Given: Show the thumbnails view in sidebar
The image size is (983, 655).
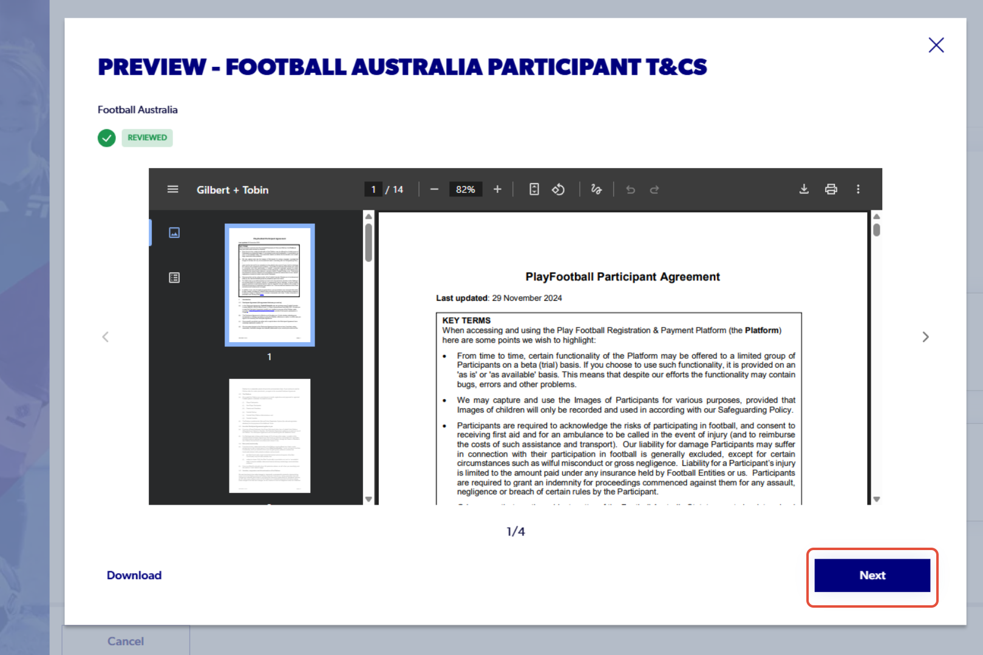Looking at the screenshot, I should pos(174,233).
